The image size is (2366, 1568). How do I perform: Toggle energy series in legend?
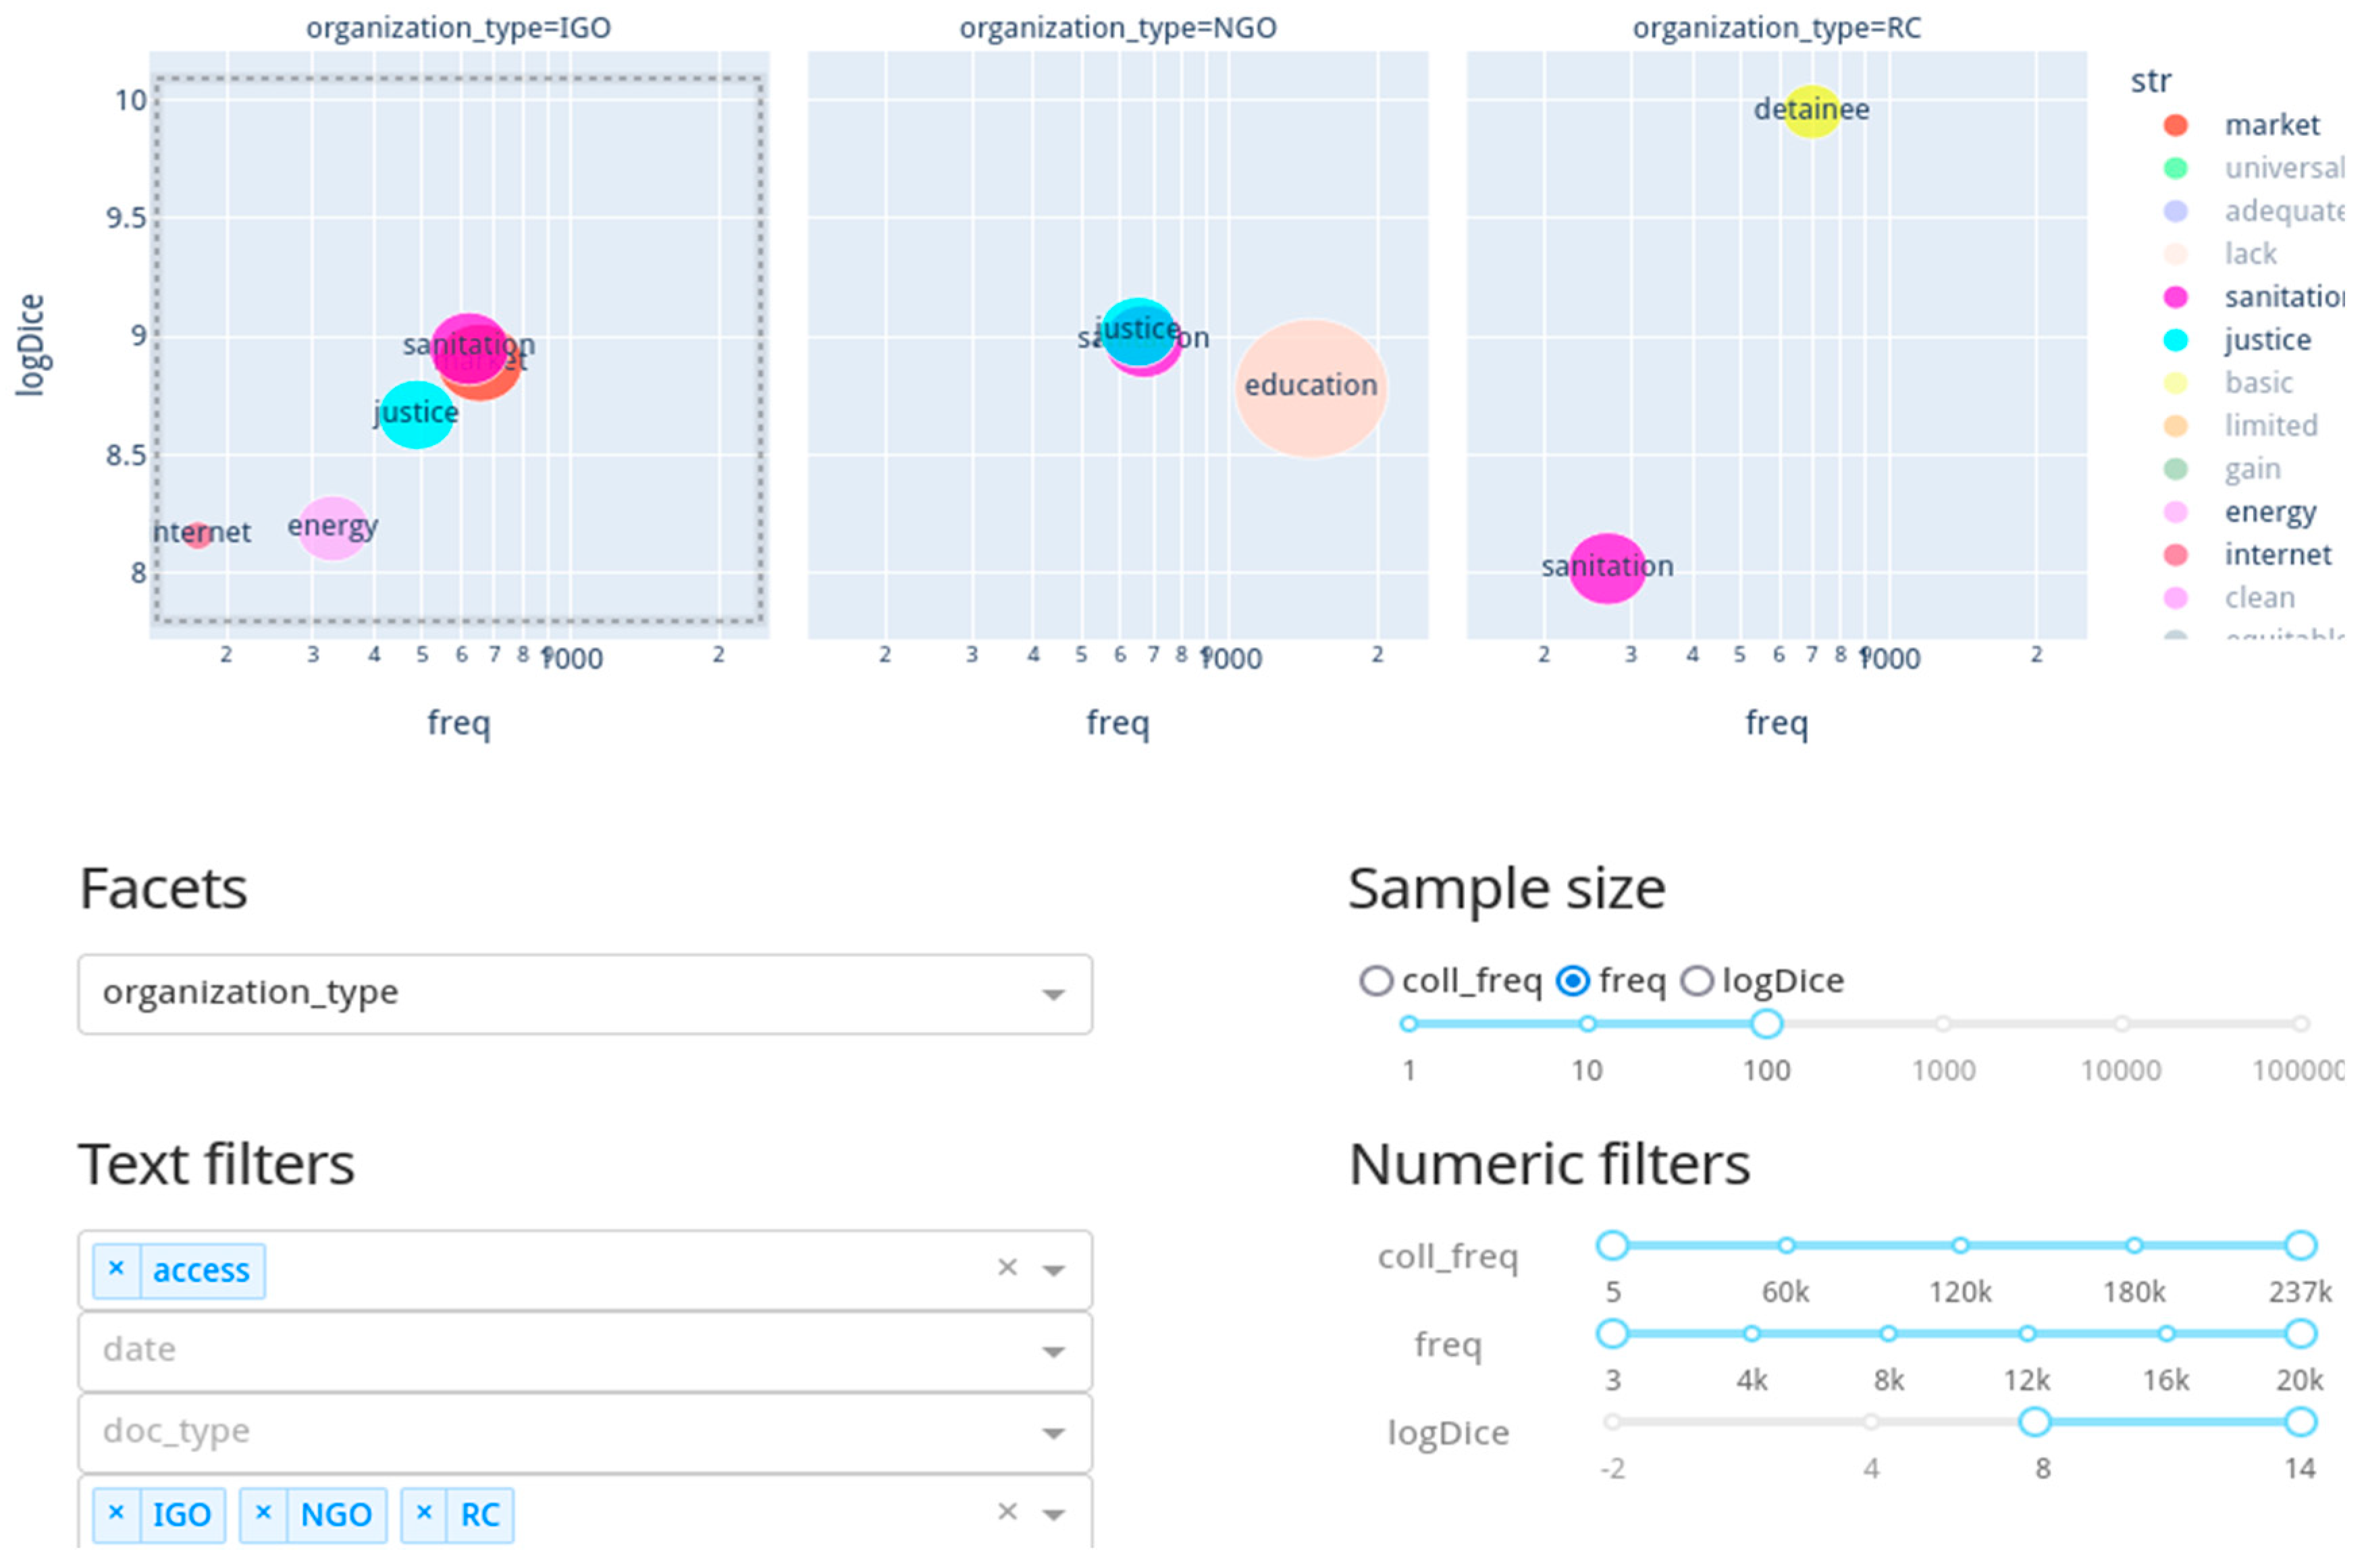tap(2270, 512)
